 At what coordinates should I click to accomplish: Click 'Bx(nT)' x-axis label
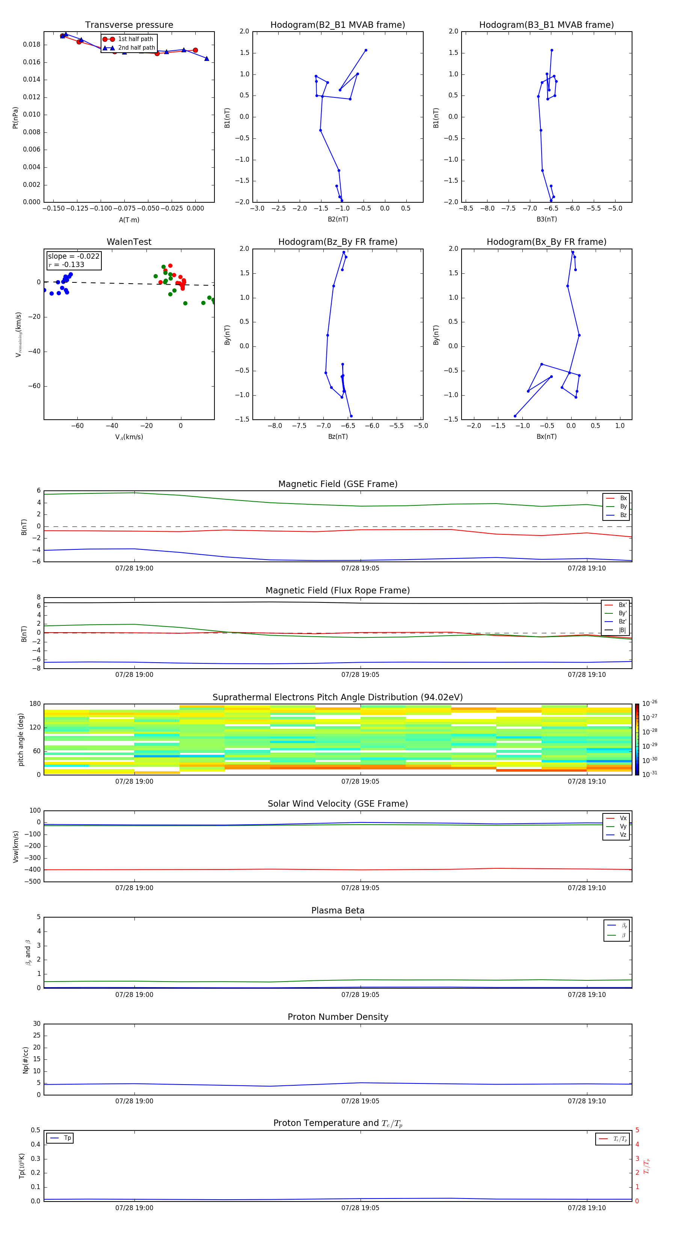pyautogui.click(x=546, y=437)
